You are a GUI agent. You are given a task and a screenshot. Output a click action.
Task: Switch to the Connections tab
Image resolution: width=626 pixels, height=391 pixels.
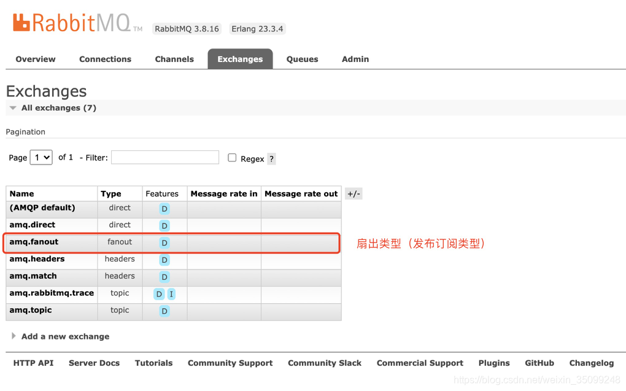point(106,59)
